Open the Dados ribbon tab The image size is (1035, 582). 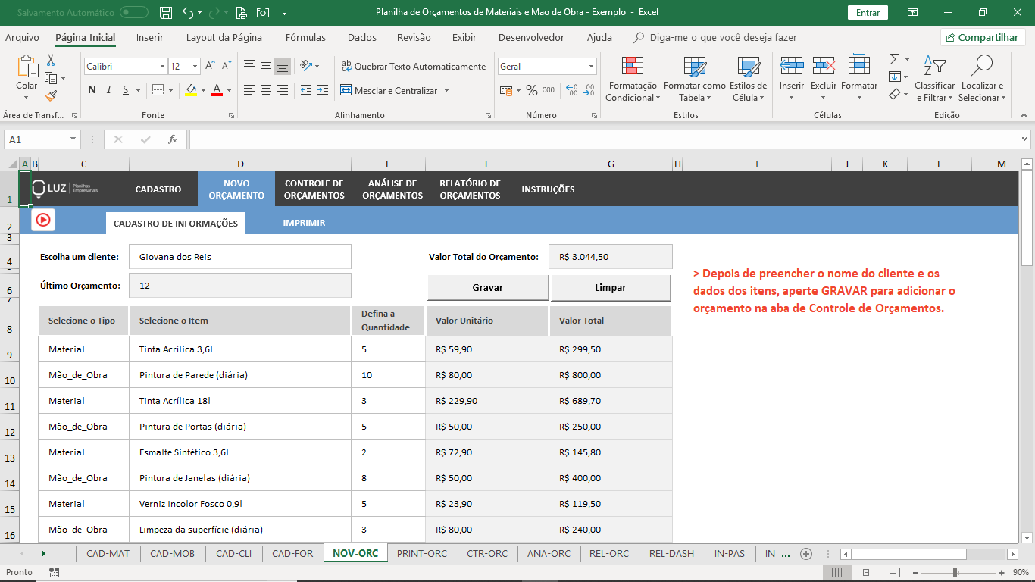[x=362, y=37]
